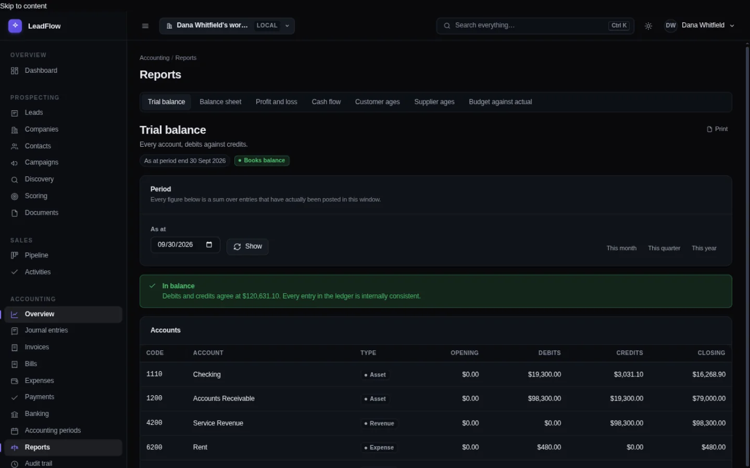Image resolution: width=750 pixels, height=468 pixels.
Task: Open Journal entries in the sidebar
Action: point(63,331)
